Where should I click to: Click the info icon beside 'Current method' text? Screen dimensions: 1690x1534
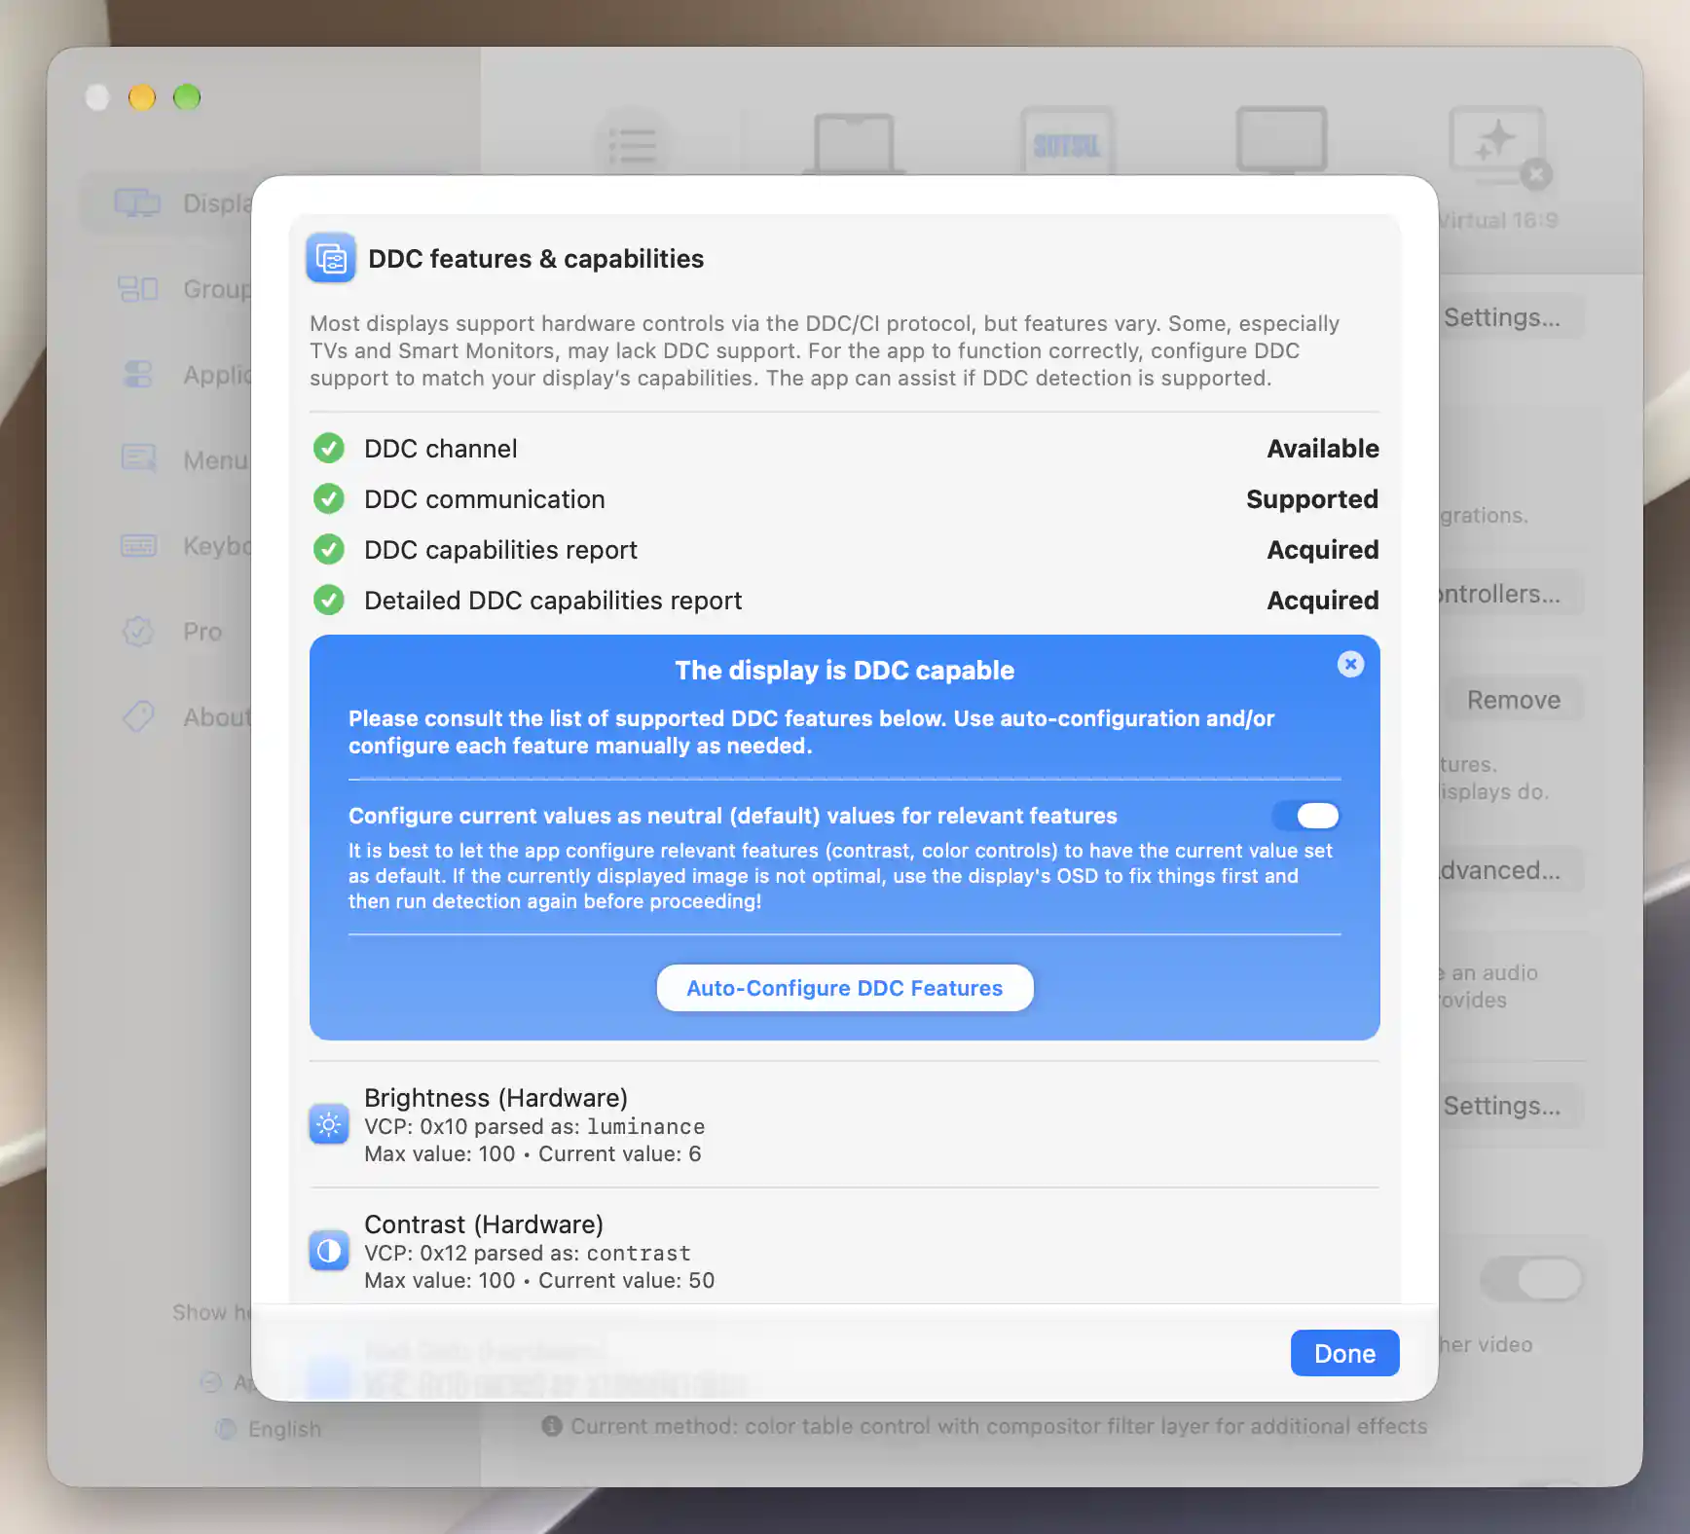click(552, 1426)
